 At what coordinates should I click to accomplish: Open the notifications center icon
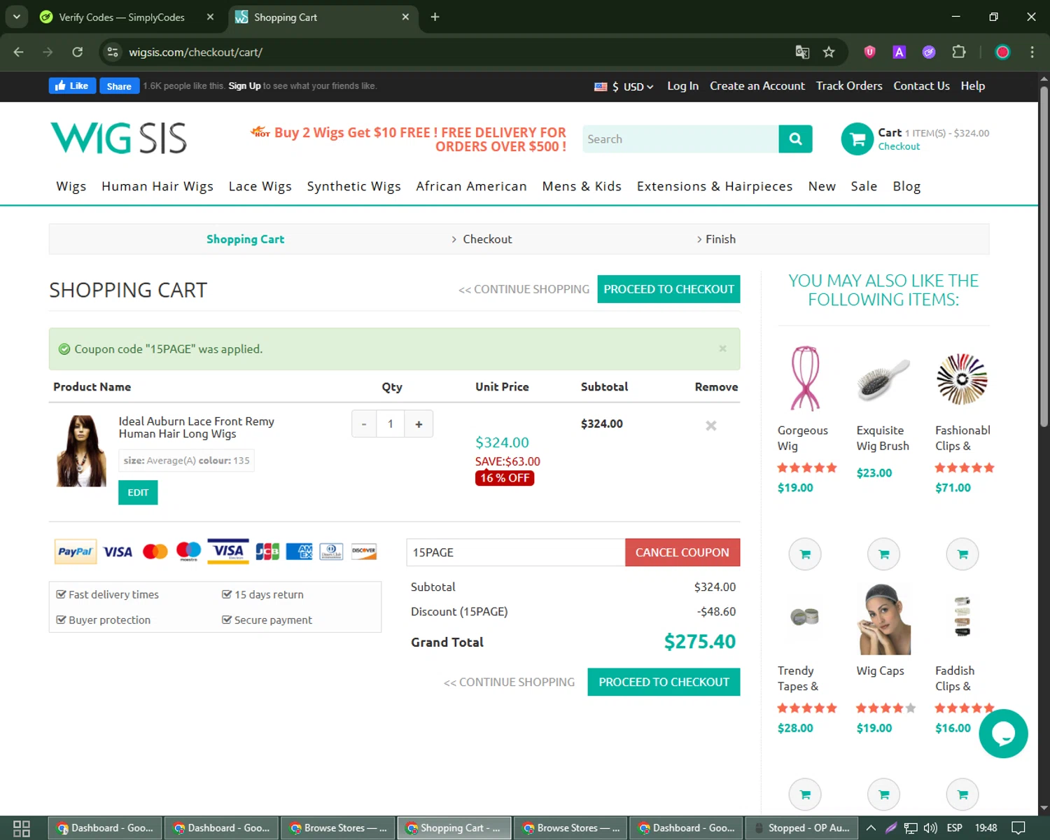pos(1018,828)
